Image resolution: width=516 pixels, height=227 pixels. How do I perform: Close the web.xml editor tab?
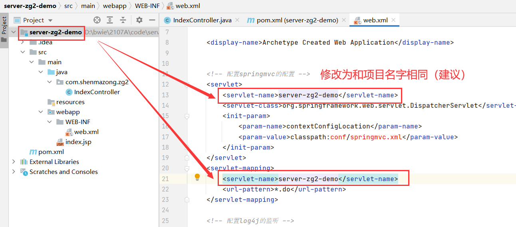click(x=393, y=20)
